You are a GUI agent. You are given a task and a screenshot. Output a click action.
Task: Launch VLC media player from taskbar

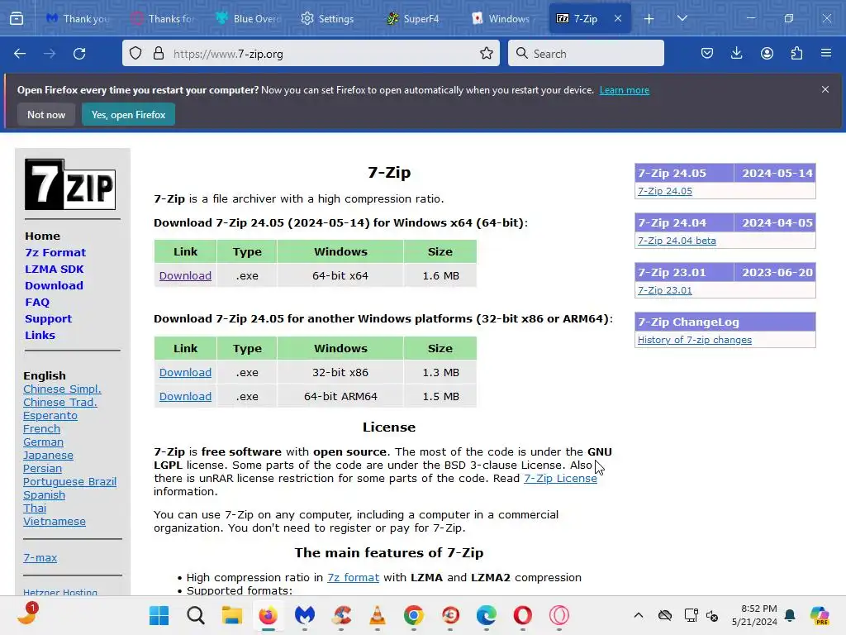tap(377, 615)
